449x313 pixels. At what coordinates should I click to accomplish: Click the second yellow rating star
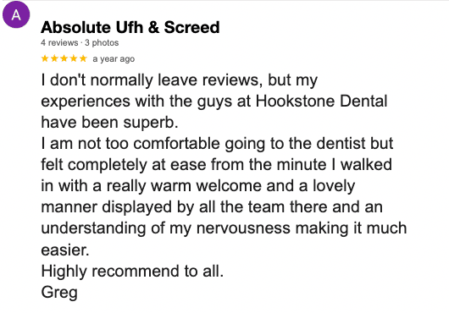click(54, 58)
